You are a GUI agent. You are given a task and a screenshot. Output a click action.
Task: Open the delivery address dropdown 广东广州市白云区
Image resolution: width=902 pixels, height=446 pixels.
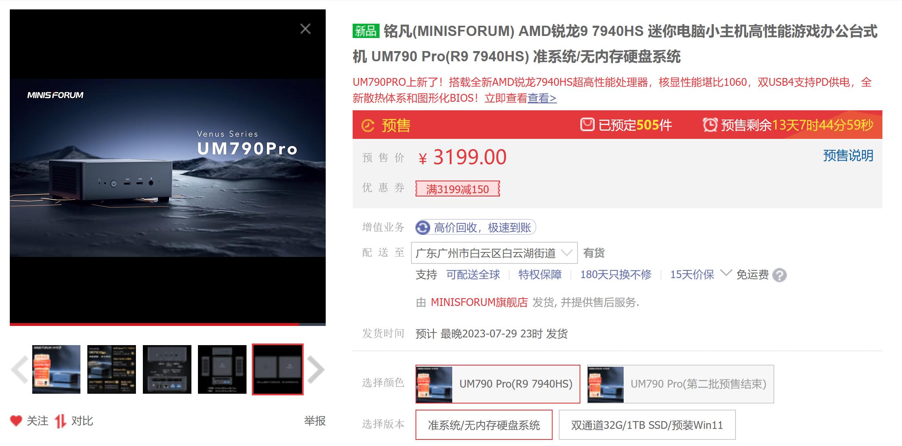click(x=494, y=253)
